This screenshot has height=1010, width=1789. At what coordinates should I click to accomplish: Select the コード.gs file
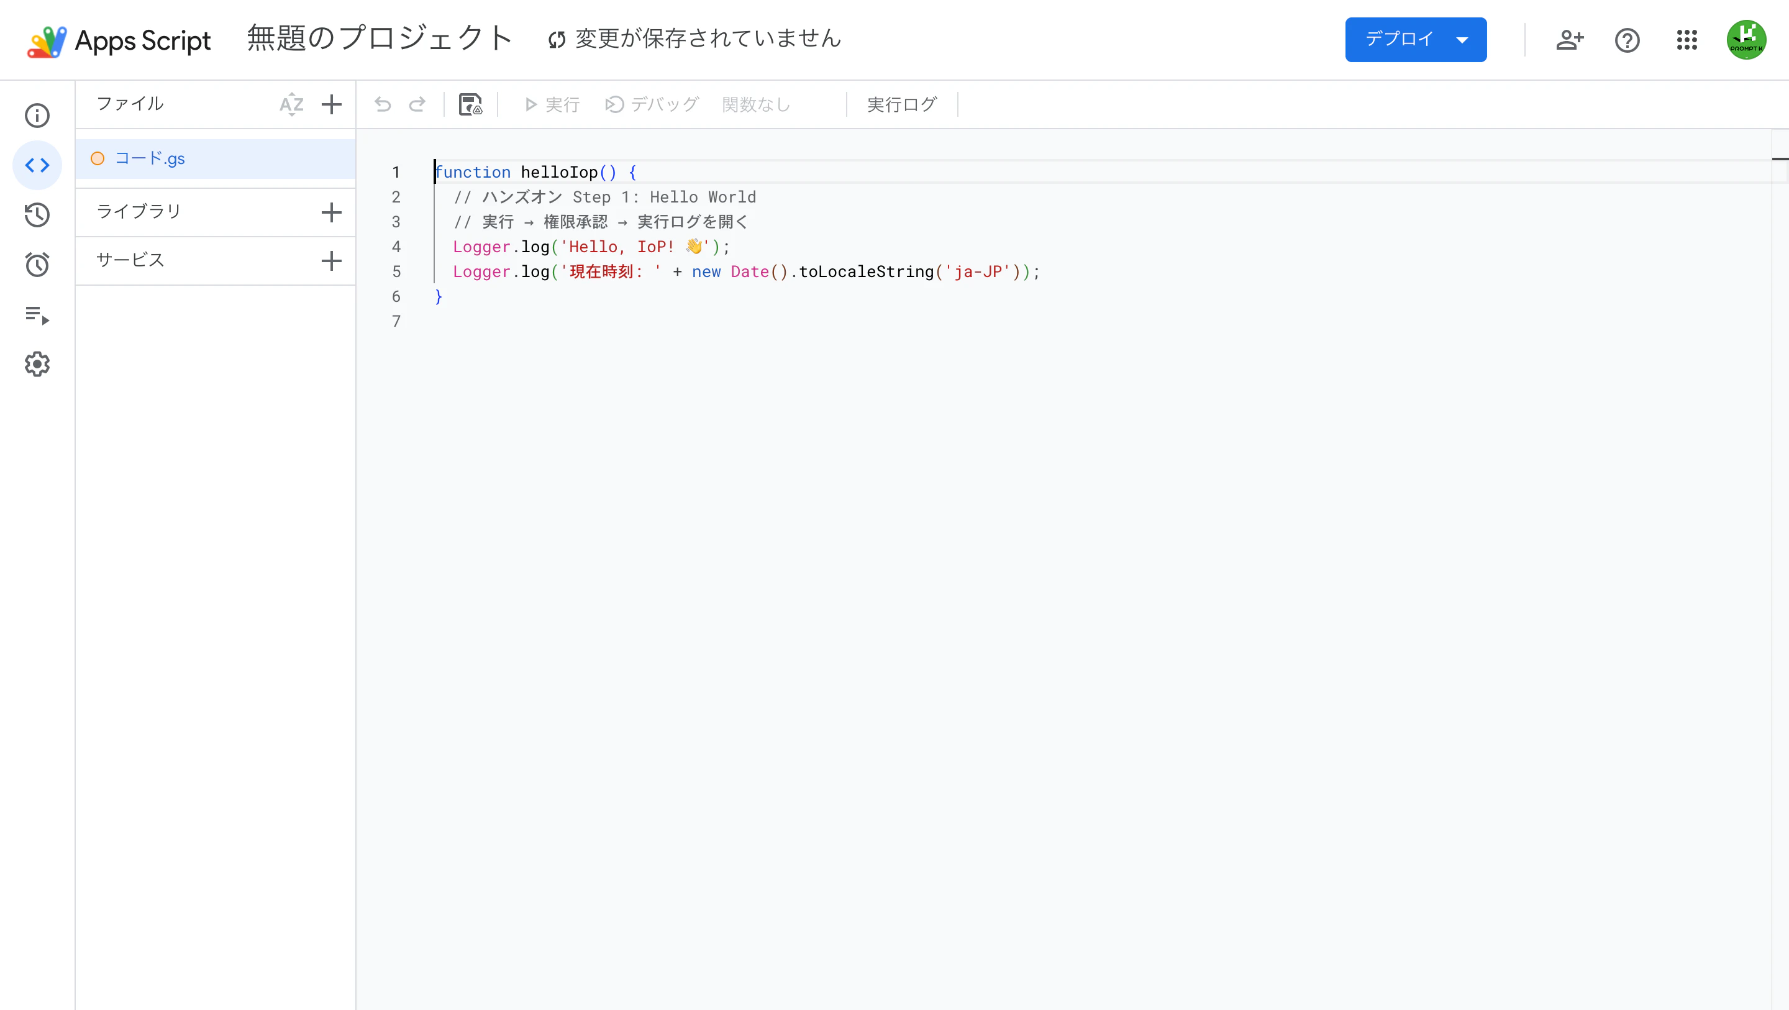216,158
